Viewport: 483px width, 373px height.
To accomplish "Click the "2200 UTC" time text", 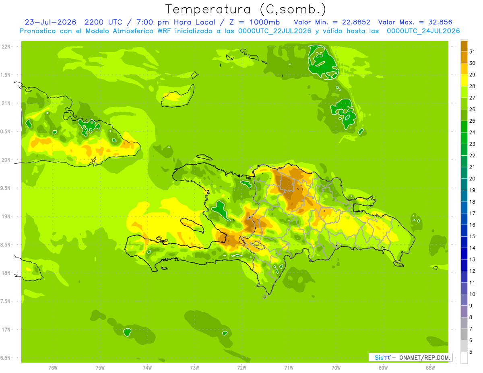I will (x=103, y=22).
